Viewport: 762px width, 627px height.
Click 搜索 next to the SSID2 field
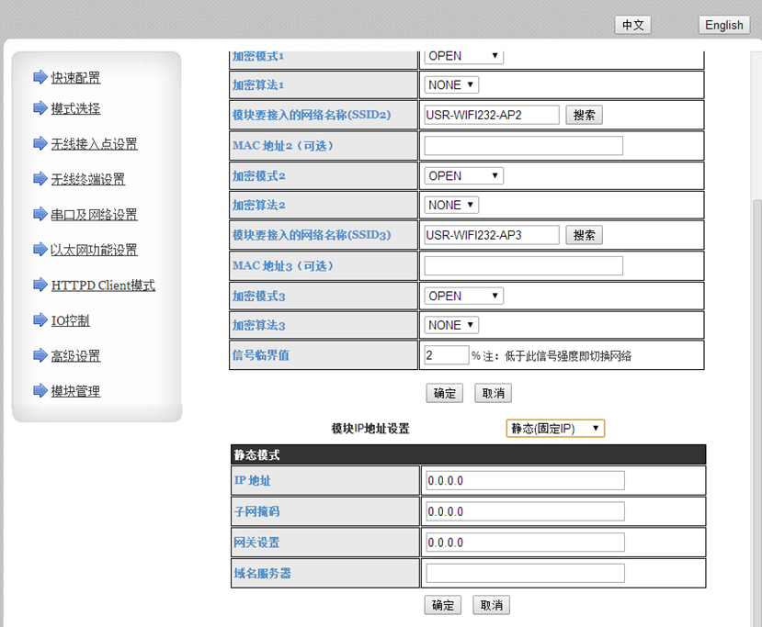[x=584, y=115]
